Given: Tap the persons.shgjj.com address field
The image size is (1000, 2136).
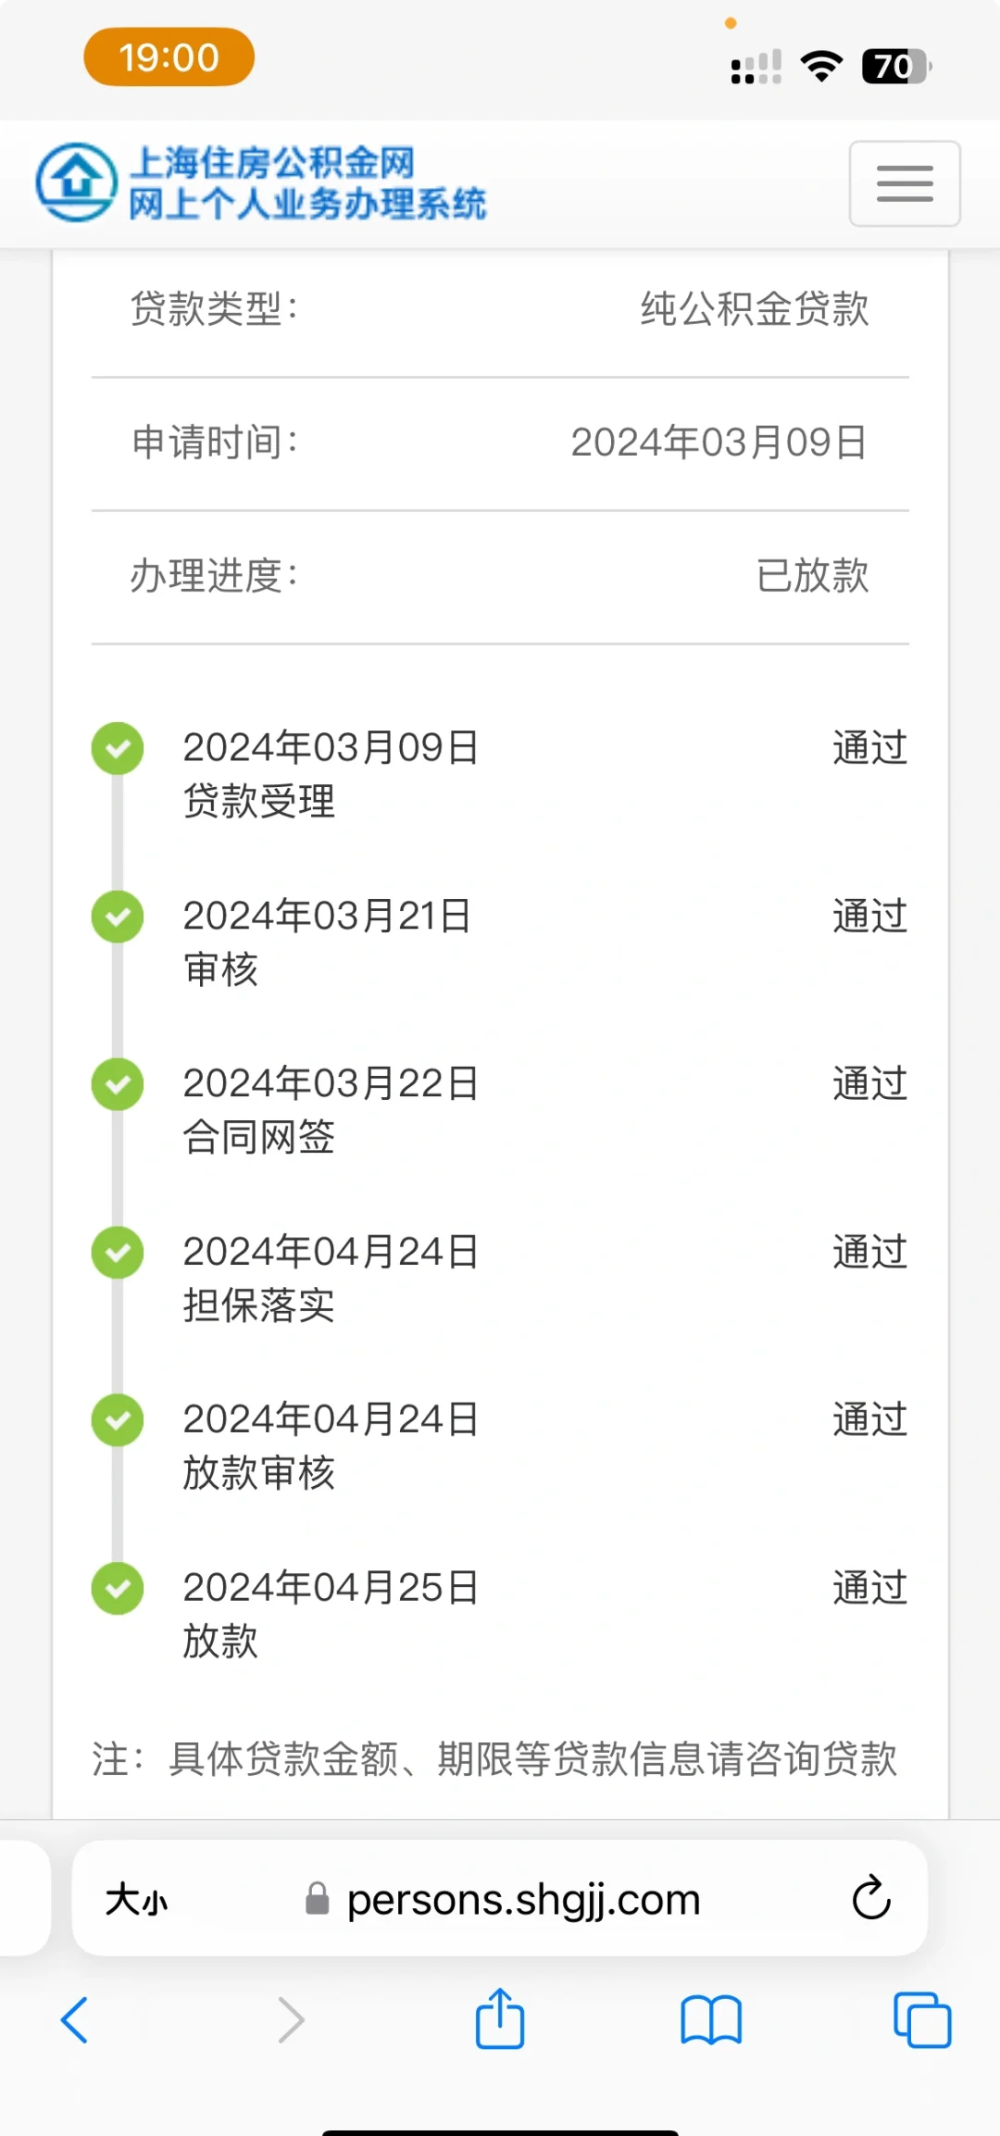Looking at the screenshot, I should (x=523, y=1900).
